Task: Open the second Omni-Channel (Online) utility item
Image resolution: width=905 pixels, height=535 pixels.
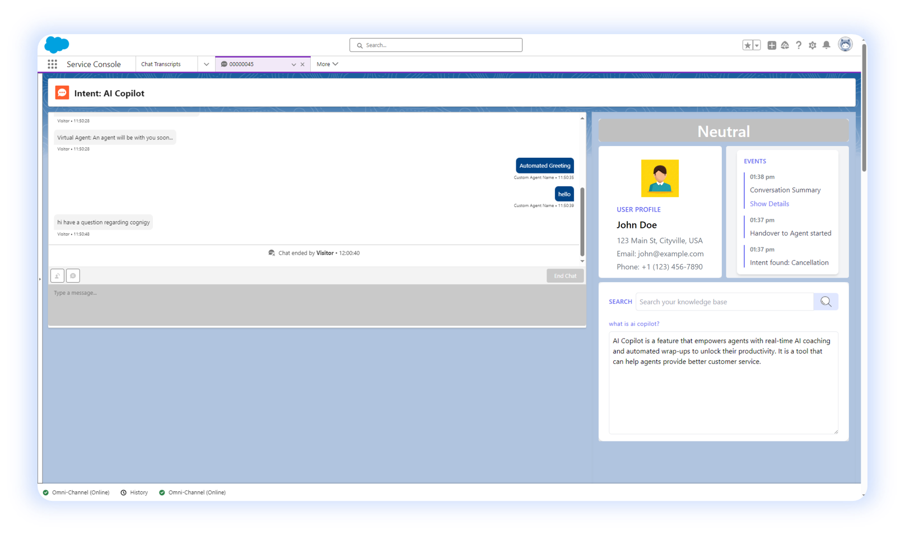Action: pyautogui.click(x=192, y=493)
